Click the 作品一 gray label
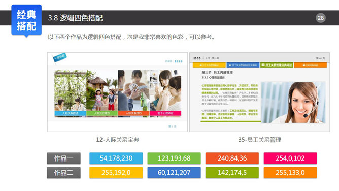The width and height of the screenshot is (339, 191). pyautogui.click(x=63, y=158)
